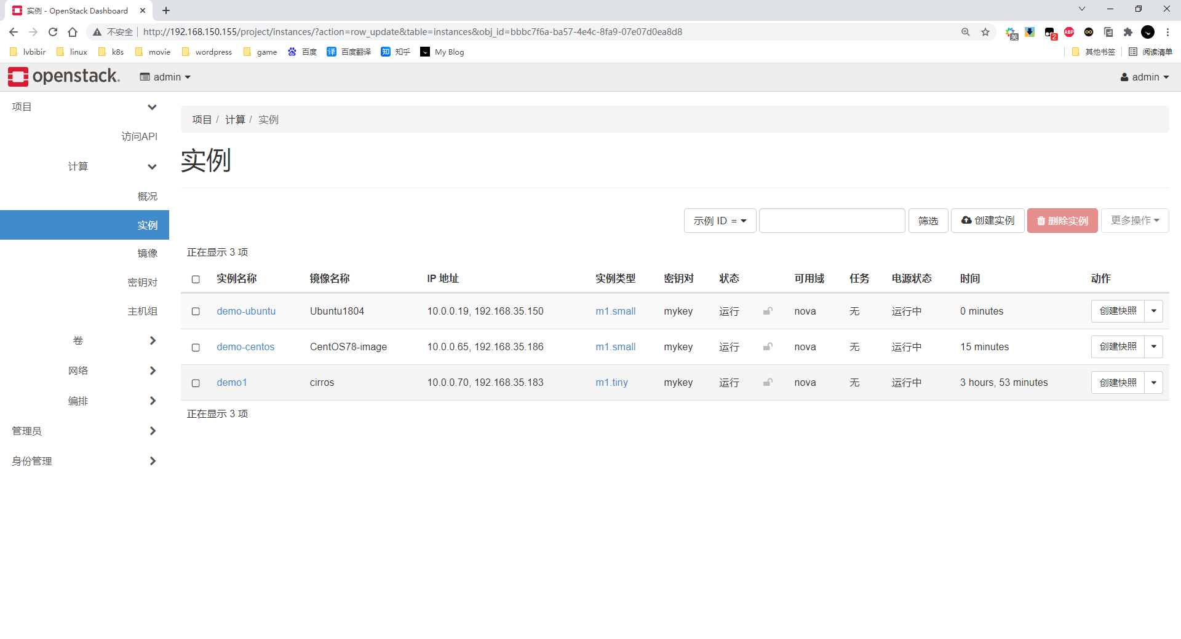Viewport: 1181px width, 639px height.
Task: Open the AdBlock Plus extension icon
Action: [1069, 32]
